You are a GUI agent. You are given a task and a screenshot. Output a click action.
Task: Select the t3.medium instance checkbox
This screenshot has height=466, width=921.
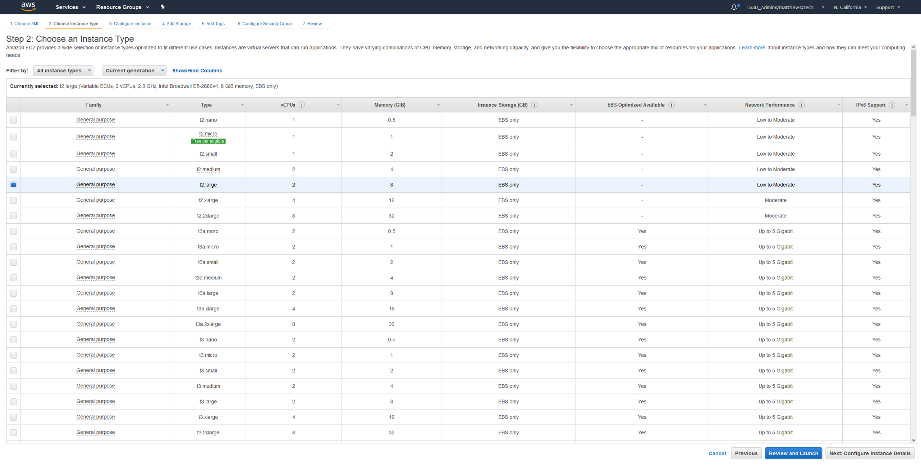click(14, 386)
